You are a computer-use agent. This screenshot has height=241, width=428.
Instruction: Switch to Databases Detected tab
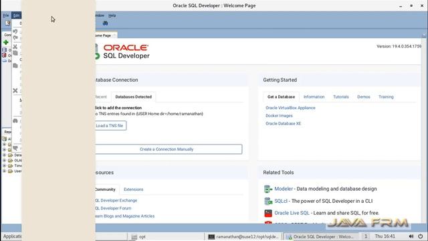point(133,96)
